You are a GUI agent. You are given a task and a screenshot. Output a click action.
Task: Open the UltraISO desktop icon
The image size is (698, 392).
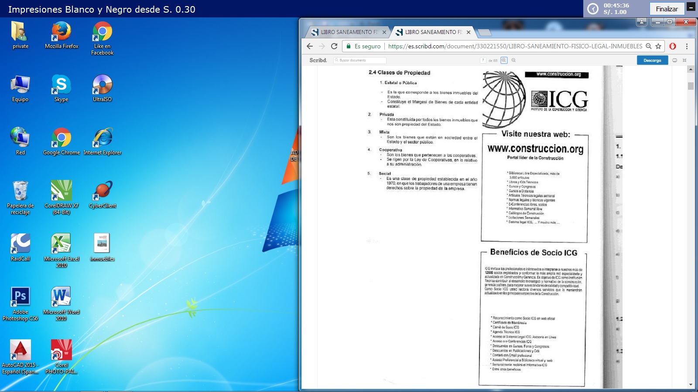[x=102, y=84]
